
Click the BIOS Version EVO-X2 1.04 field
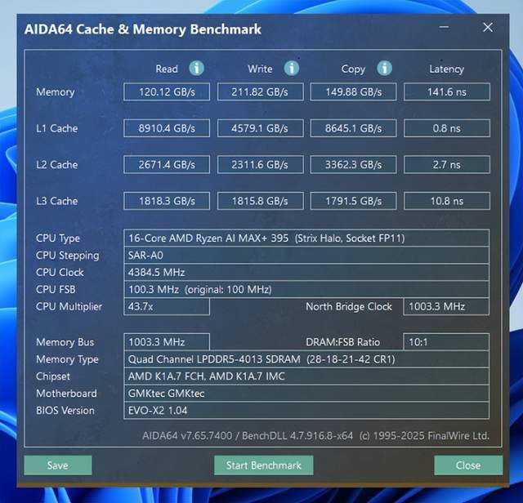[x=306, y=411]
